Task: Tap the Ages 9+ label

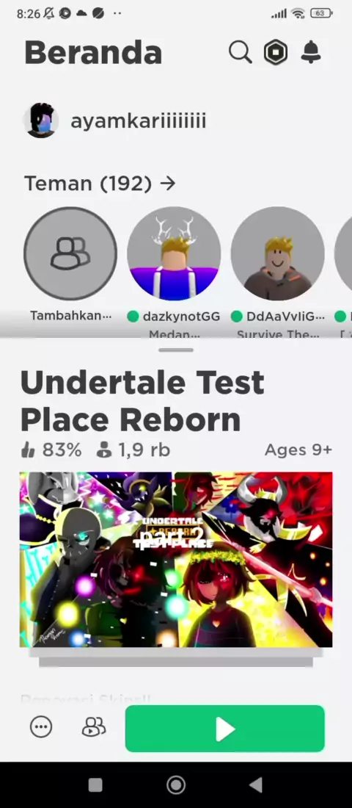Action: [298, 450]
